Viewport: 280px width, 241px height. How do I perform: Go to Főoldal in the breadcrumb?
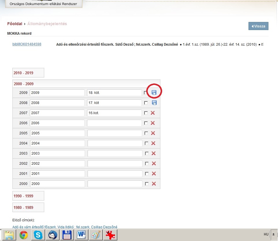[x=15, y=24]
